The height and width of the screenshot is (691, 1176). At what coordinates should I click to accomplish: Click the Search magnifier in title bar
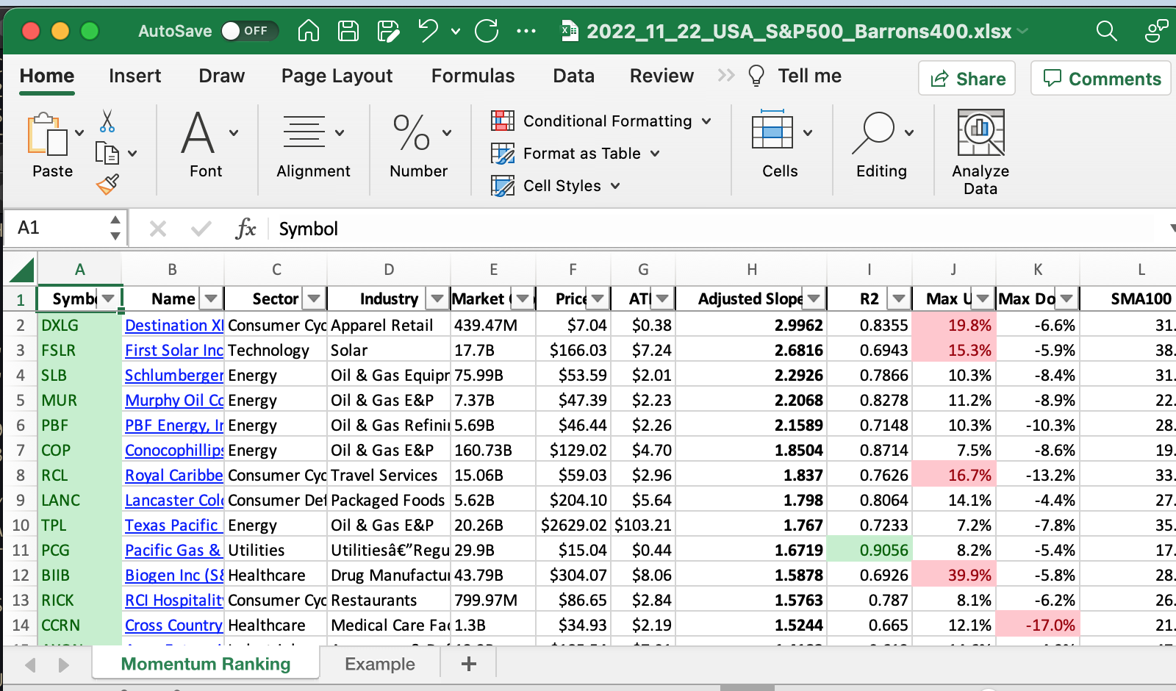pos(1105,31)
